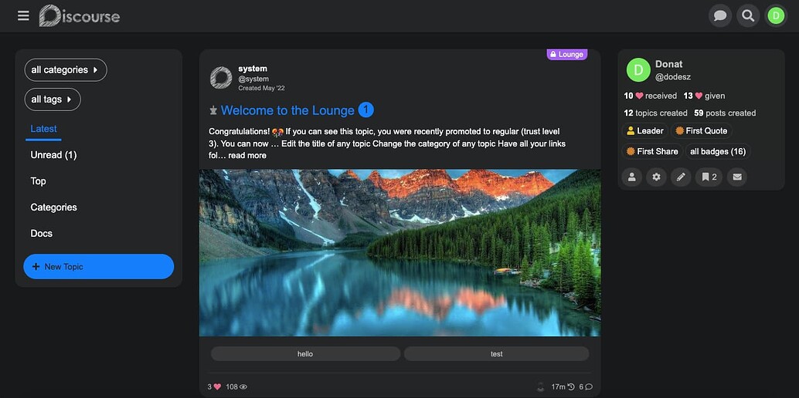The image size is (799, 398).
Task: Open bookmarks icon showing 2
Action: 707,177
